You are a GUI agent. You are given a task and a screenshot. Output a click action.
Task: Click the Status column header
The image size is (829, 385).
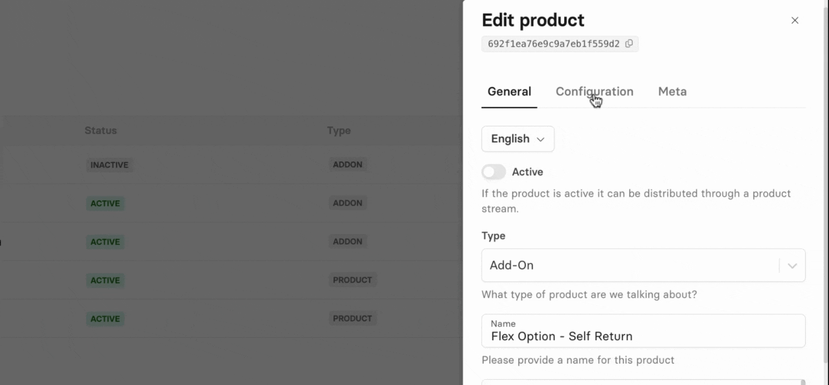click(100, 130)
